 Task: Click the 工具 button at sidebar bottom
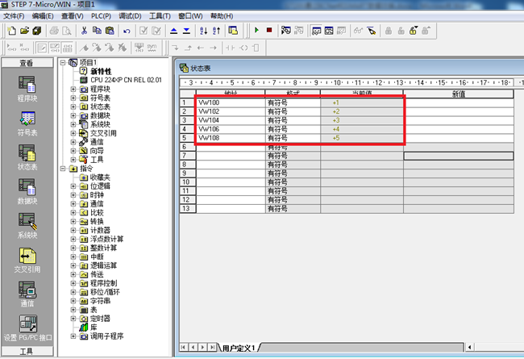pyautogui.click(x=26, y=352)
